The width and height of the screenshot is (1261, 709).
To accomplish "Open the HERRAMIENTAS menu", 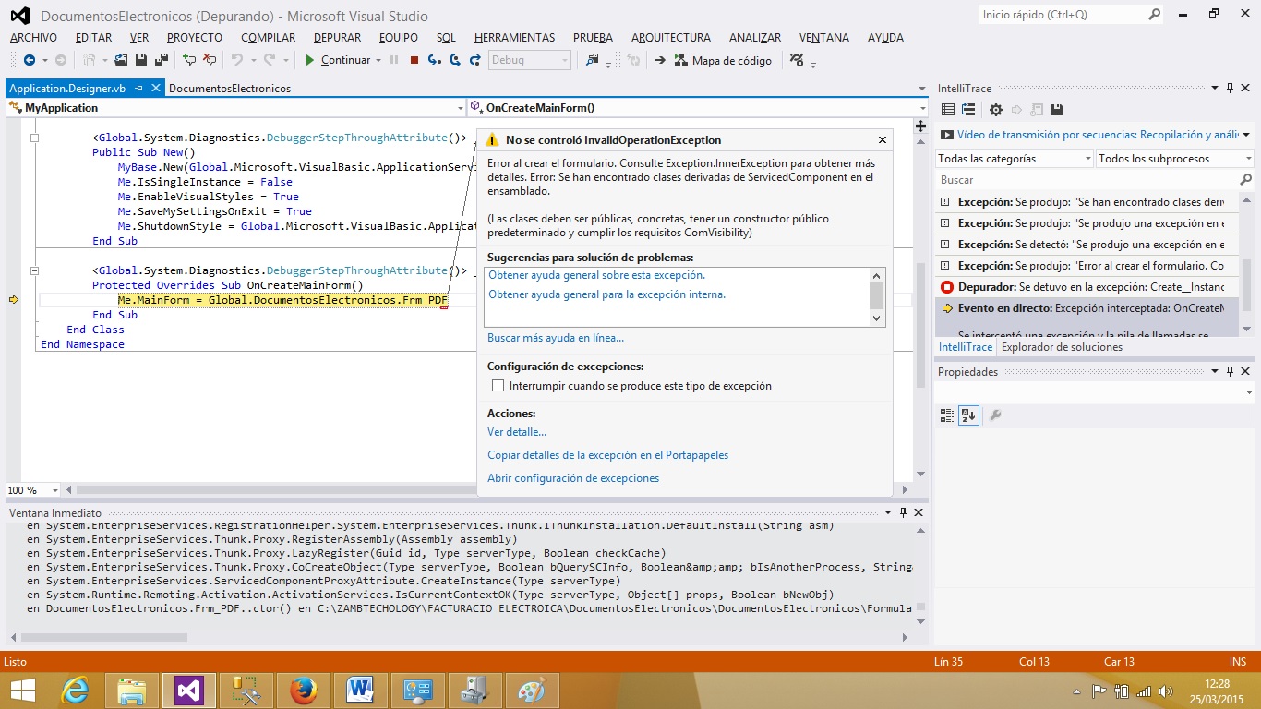I will pyautogui.click(x=514, y=38).
